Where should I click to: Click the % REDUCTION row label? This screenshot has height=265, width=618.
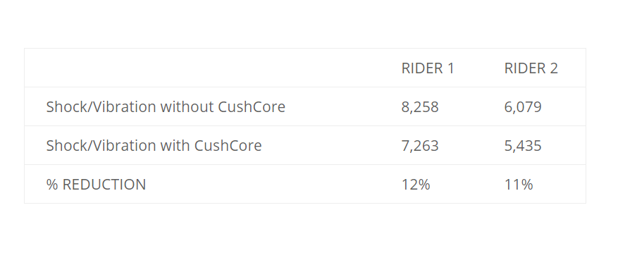tap(96, 185)
